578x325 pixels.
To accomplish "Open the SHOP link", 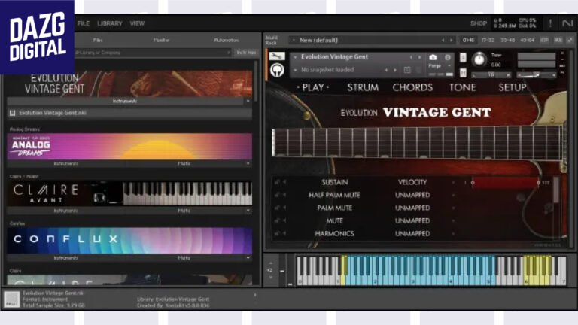I will click(x=479, y=23).
